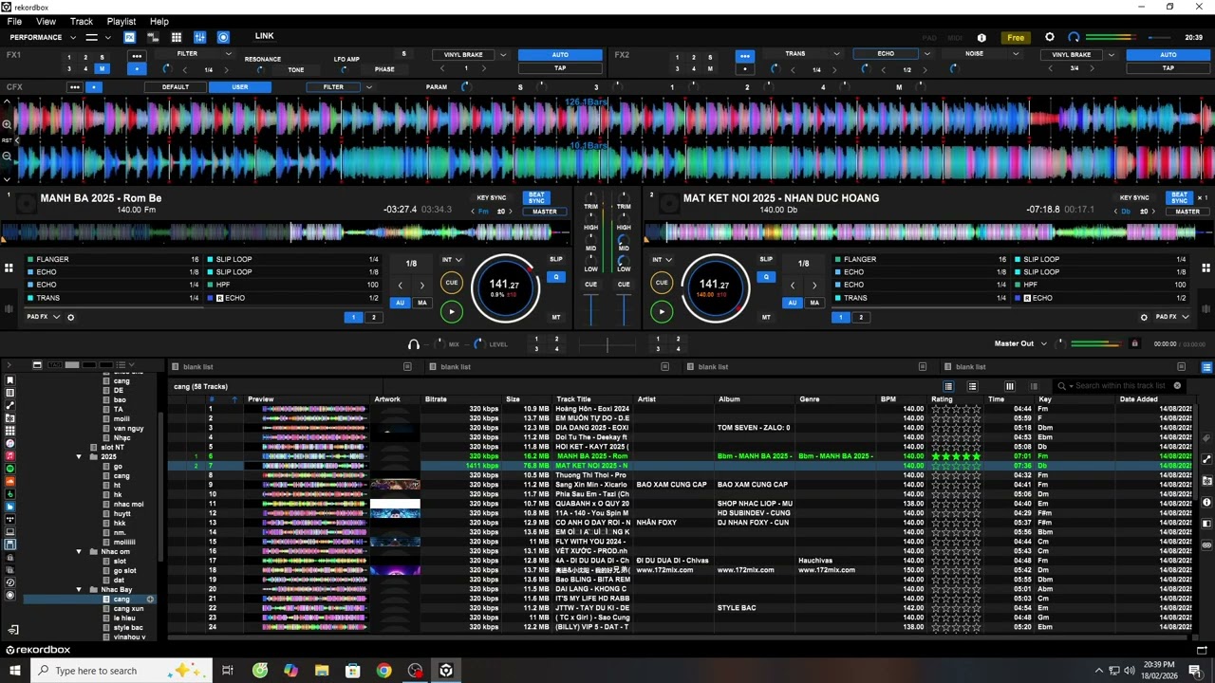Play deck 1 track
Image resolution: width=1215 pixels, height=683 pixels.
tap(452, 311)
